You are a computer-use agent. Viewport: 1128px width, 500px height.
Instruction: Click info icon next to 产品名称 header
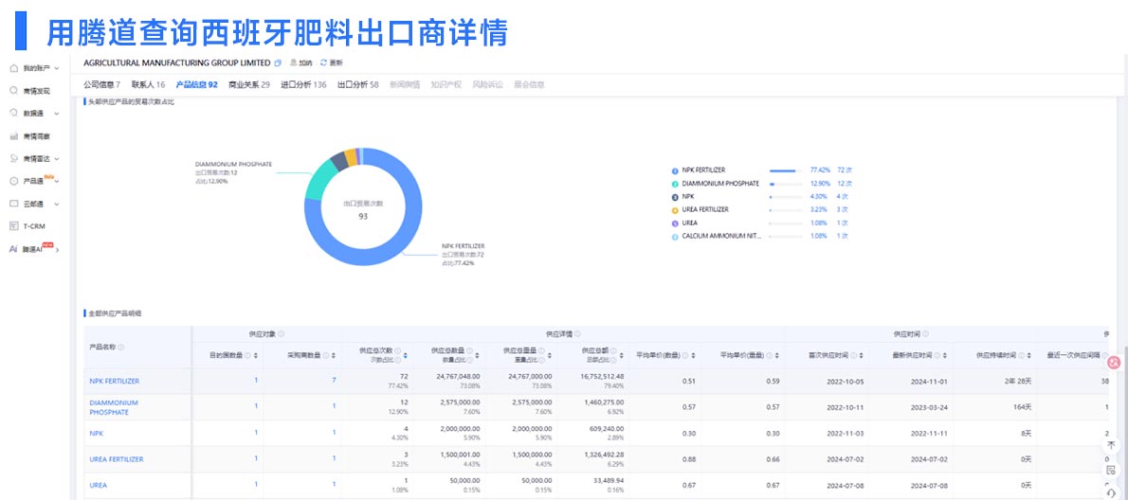[x=121, y=347]
